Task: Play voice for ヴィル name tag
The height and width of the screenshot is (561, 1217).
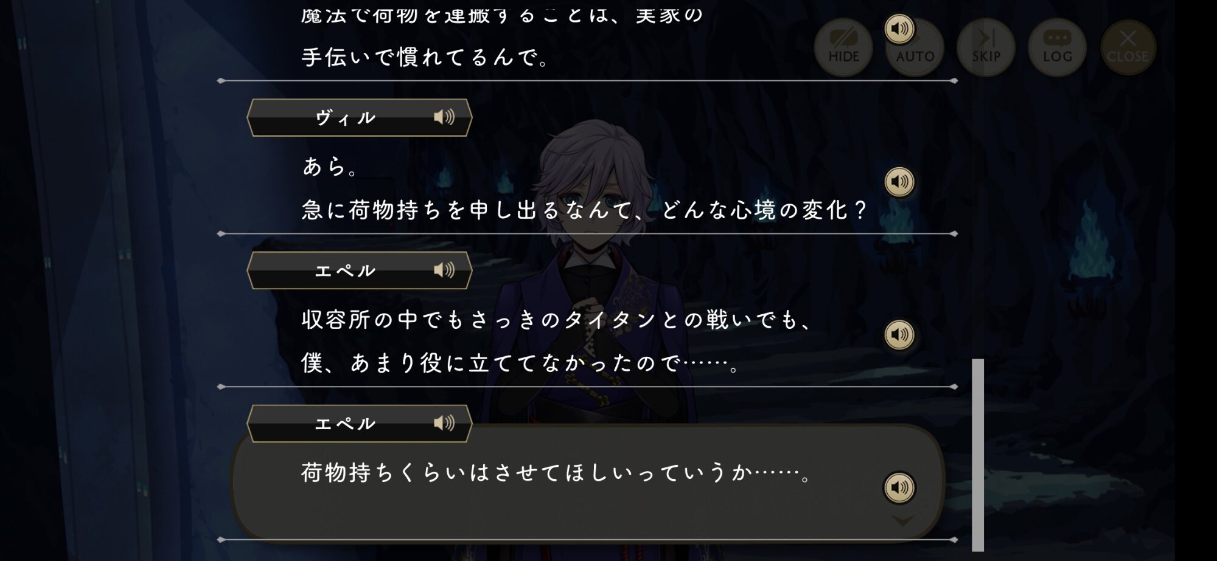Action: [x=444, y=117]
